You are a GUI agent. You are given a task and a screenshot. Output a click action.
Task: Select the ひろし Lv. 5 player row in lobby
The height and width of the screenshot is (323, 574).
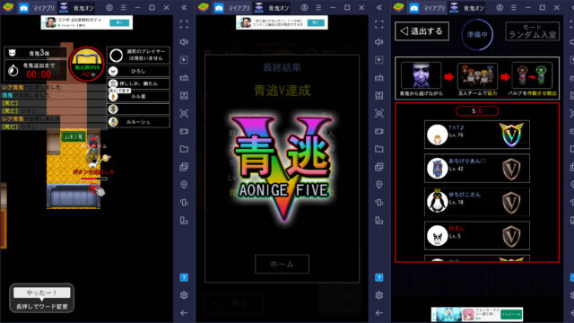coord(477,235)
